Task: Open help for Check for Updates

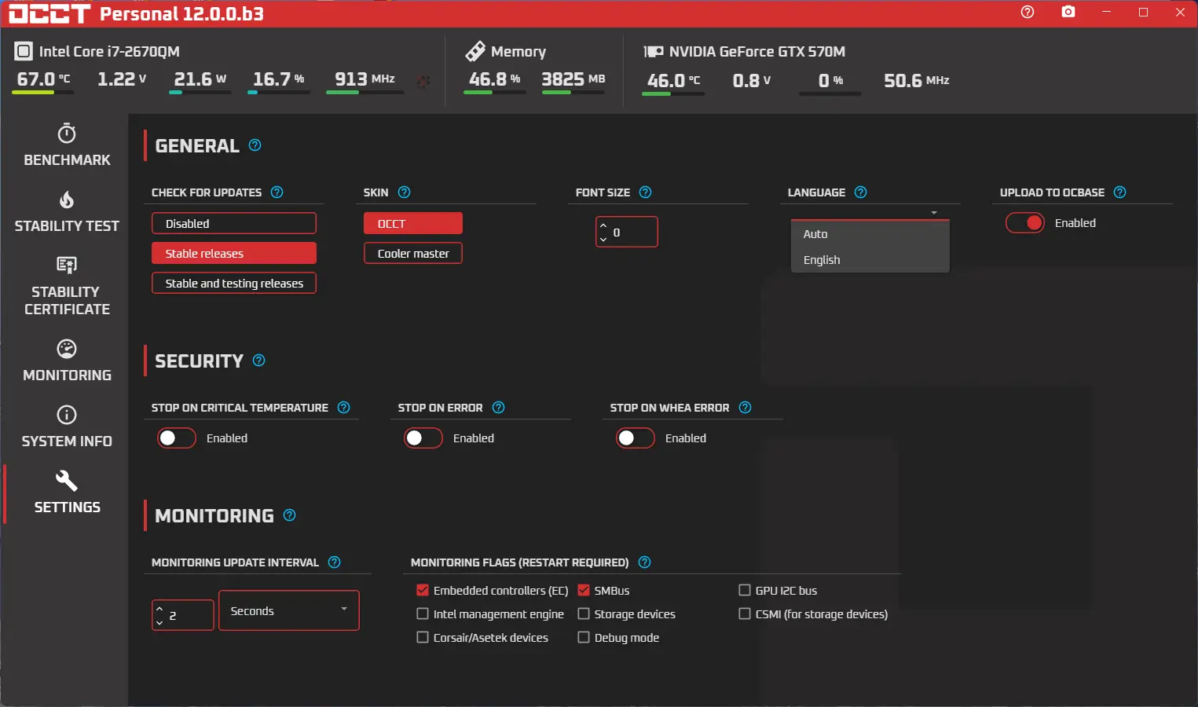Action: (277, 192)
